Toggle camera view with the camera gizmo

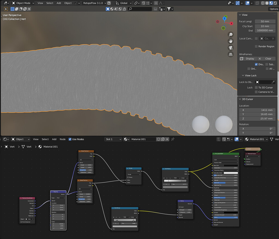coord(231,48)
